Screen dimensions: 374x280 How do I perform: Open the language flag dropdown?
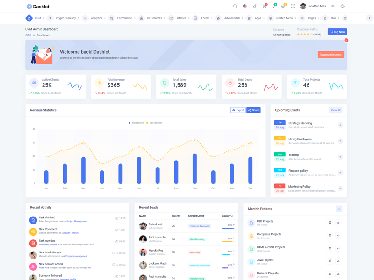245,7
